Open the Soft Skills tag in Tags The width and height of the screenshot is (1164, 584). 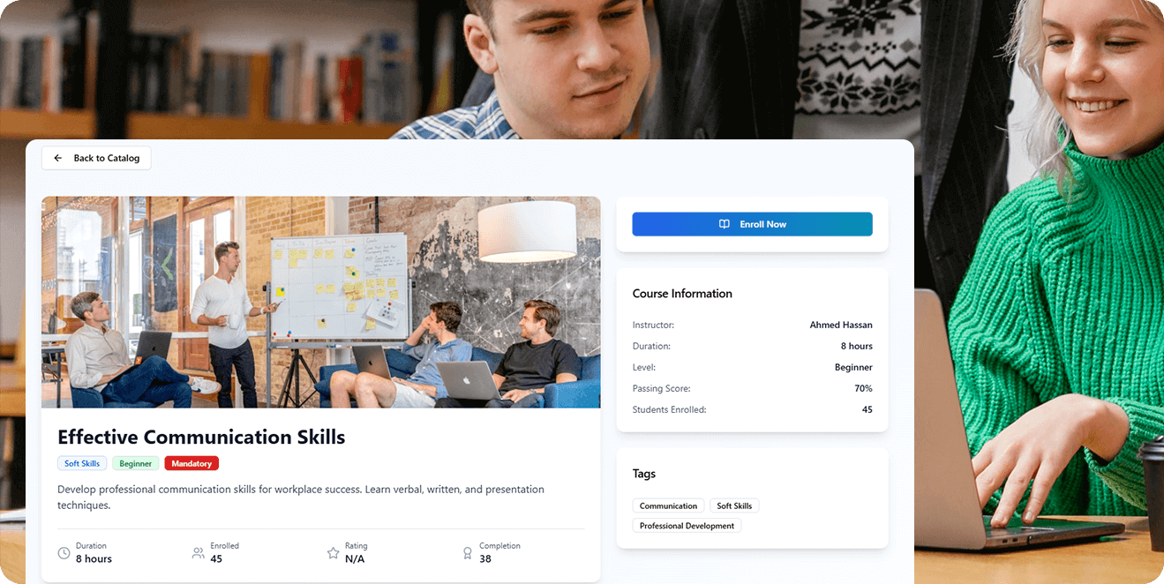click(x=734, y=505)
